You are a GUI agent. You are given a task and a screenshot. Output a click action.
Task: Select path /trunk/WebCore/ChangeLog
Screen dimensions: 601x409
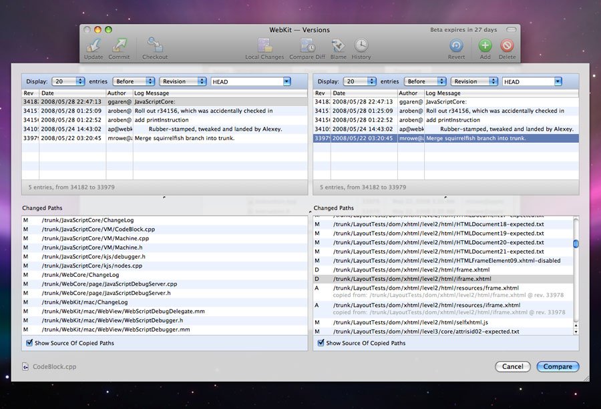(164, 275)
